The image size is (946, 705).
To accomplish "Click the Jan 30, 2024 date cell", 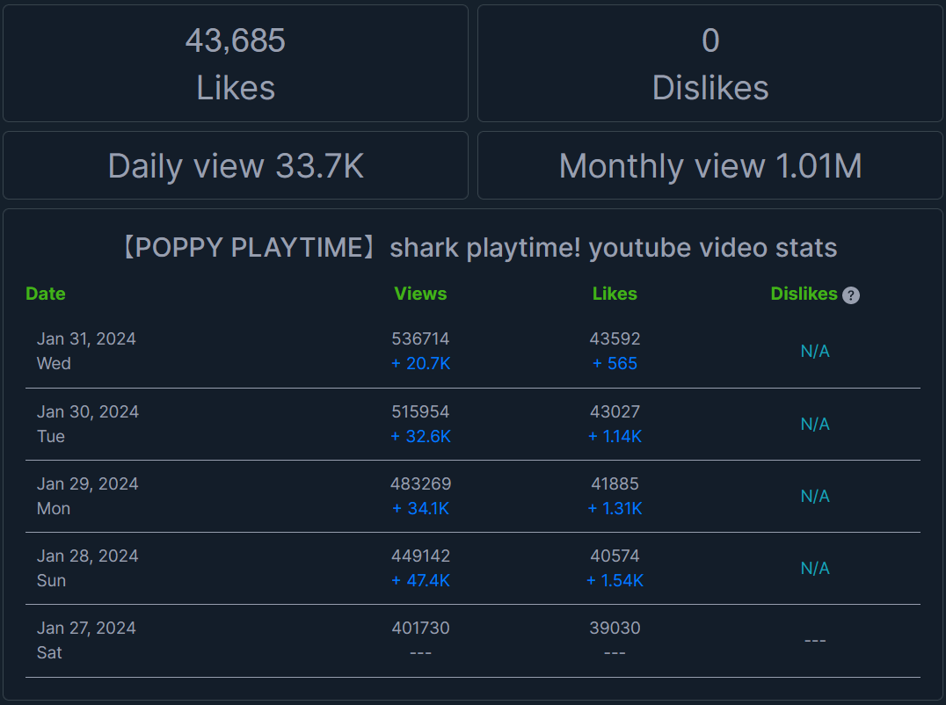I will (x=88, y=412).
